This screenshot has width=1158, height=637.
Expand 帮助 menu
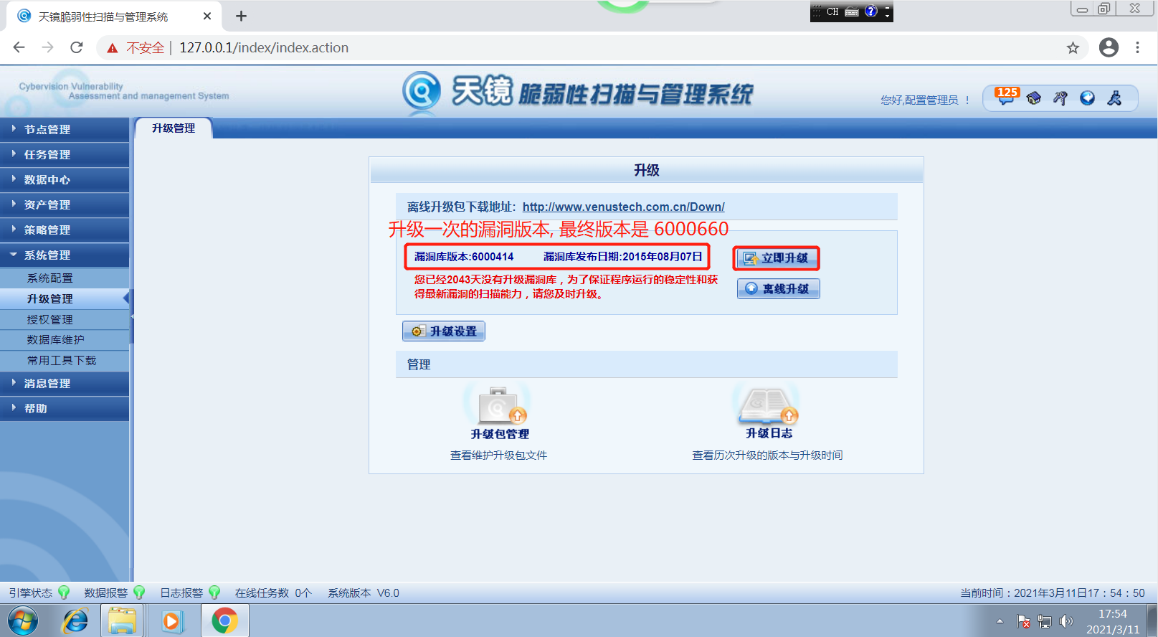point(65,408)
